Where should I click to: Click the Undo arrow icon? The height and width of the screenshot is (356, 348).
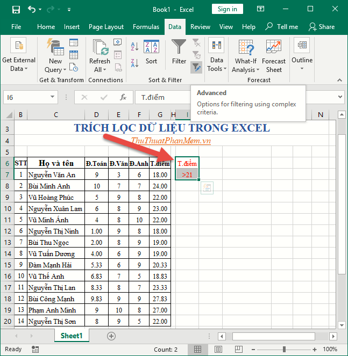click(x=31, y=10)
